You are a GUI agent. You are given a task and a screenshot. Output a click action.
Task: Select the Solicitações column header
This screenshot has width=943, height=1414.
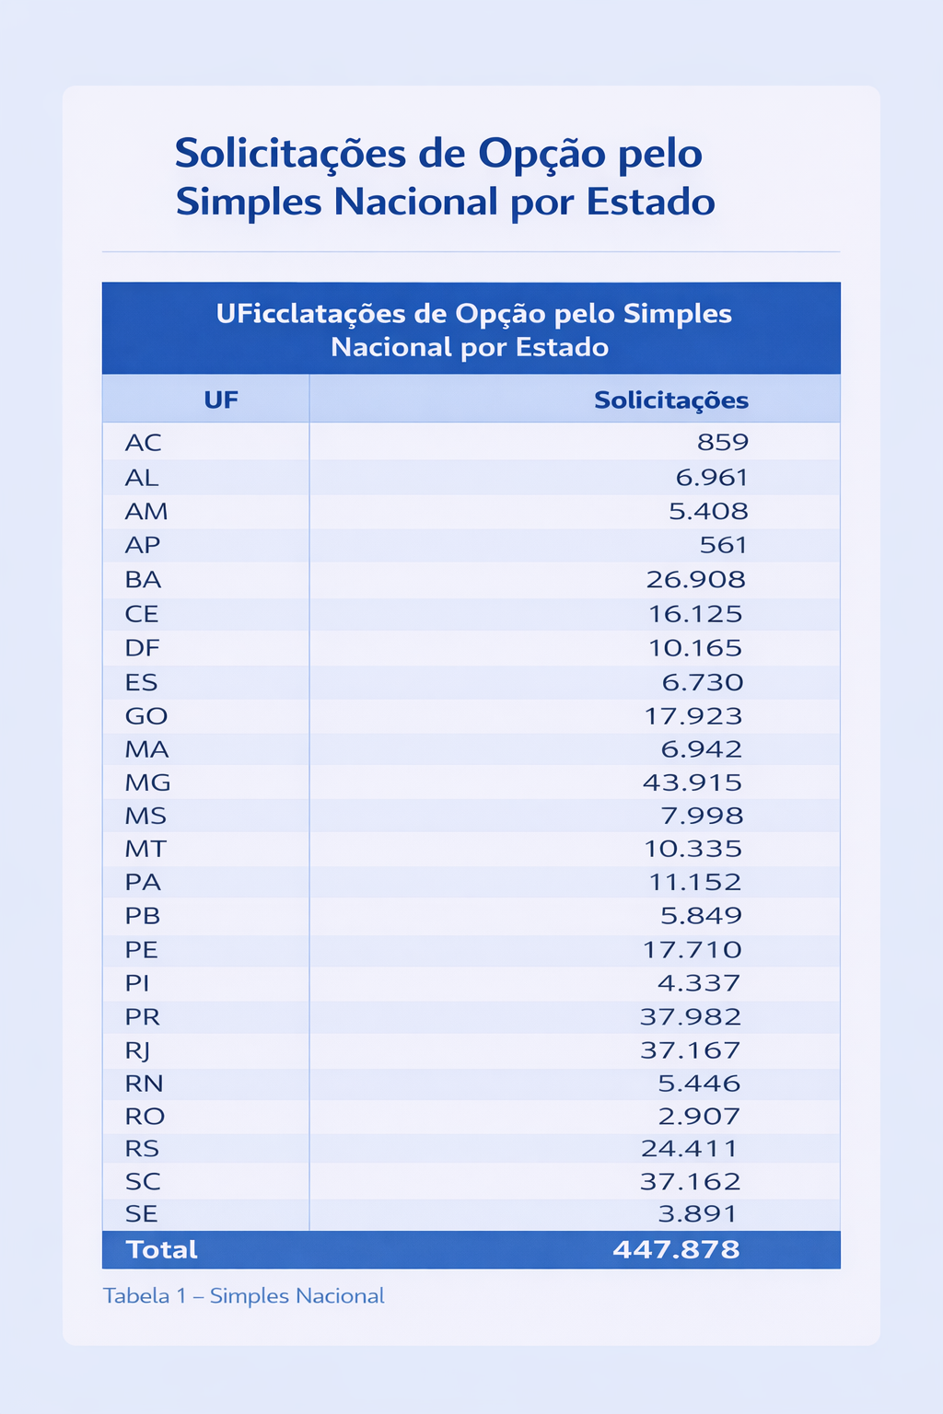pyautogui.click(x=670, y=400)
